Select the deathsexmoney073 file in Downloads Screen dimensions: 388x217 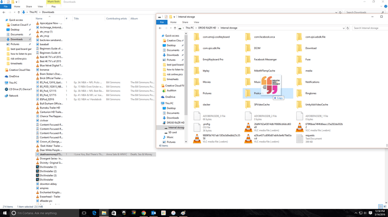tap(95, 154)
